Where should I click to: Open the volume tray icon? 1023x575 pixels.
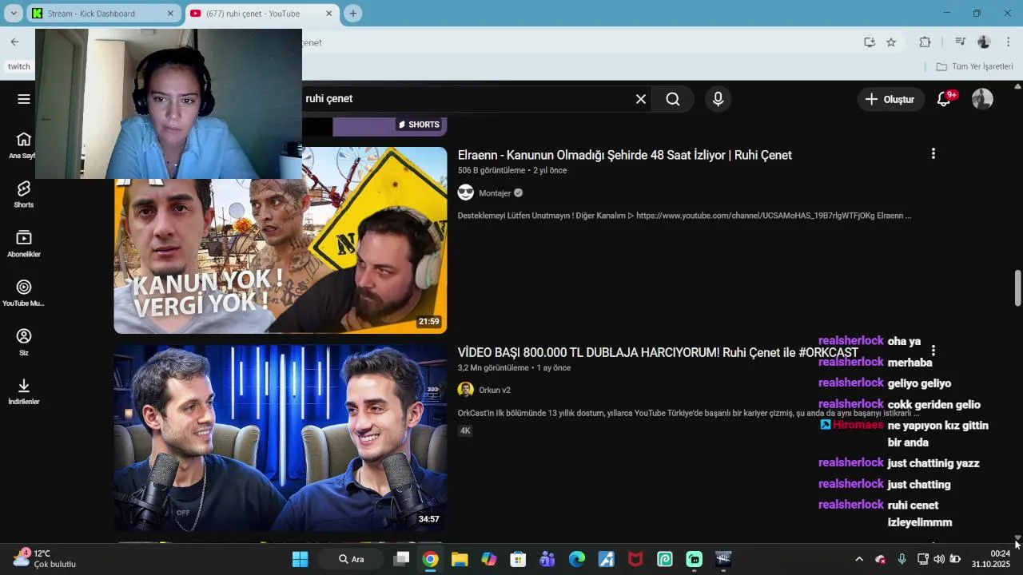pyautogui.click(x=939, y=559)
